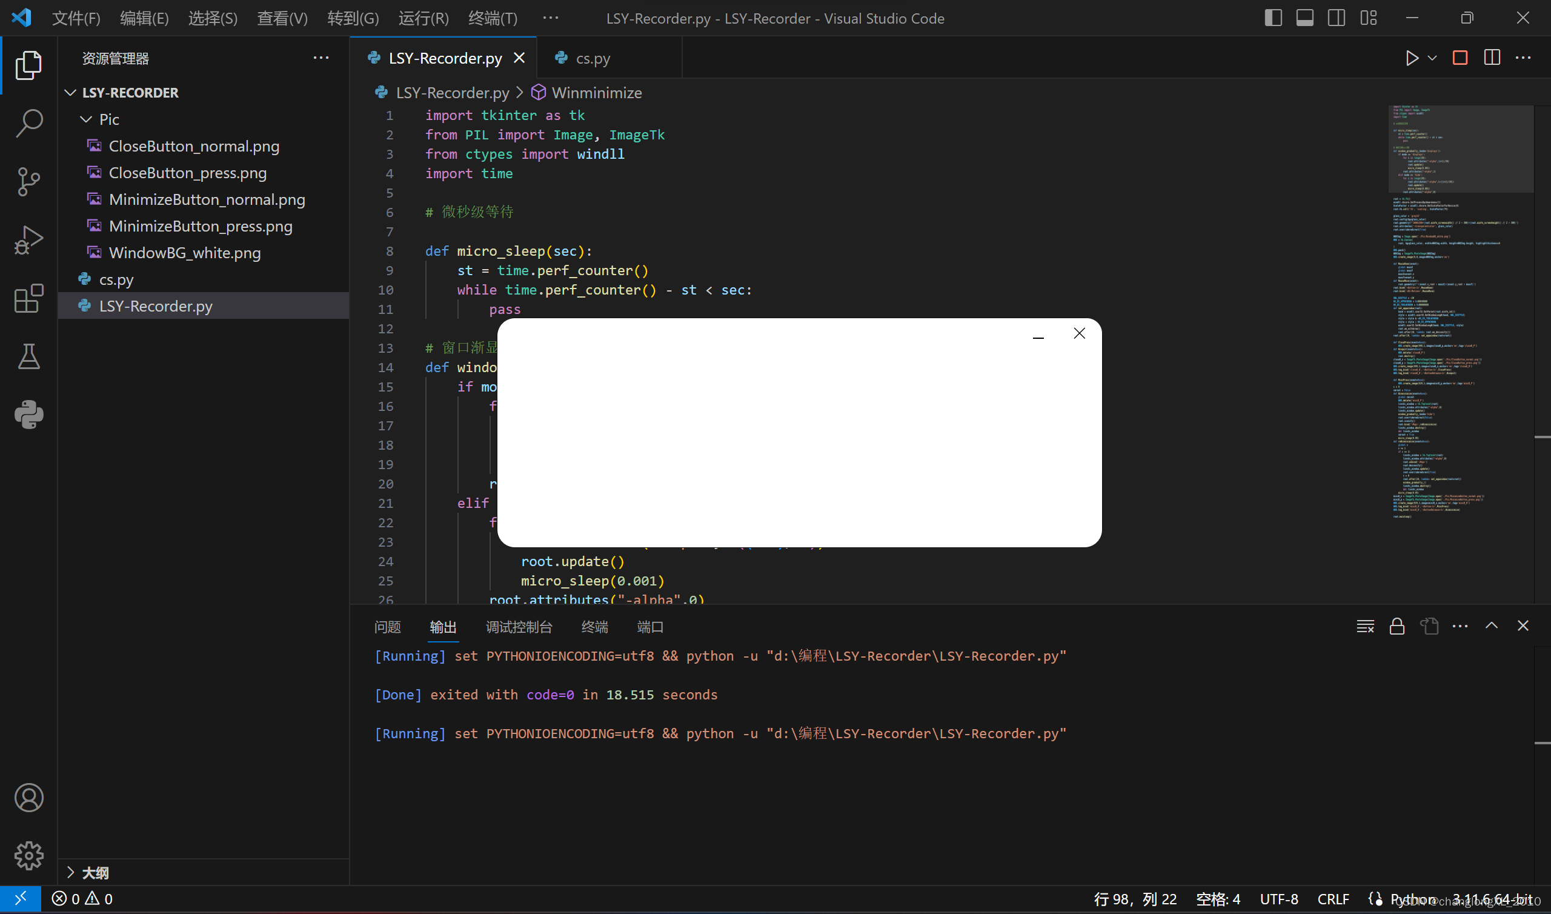
Task: Click the red Stop code run button
Action: (x=1460, y=58)
